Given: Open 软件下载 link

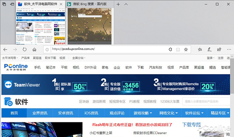Looking at the screenshot, I should click(50, 58).
